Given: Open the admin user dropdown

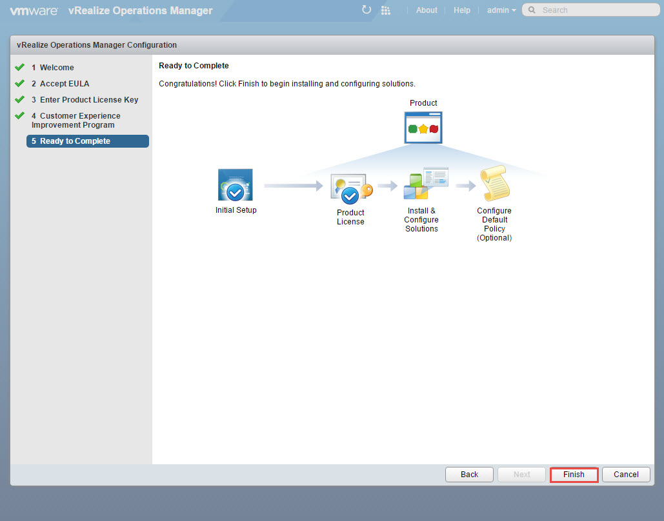Looking at the screenshot, I should tap(501, 10).
